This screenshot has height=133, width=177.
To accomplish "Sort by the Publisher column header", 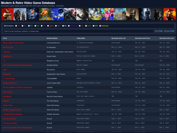I will (x=81, y=38).
